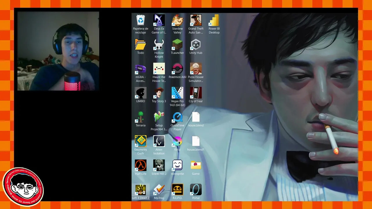
Task: Click the Geometry Dash icon
Action: pos(141,141)
